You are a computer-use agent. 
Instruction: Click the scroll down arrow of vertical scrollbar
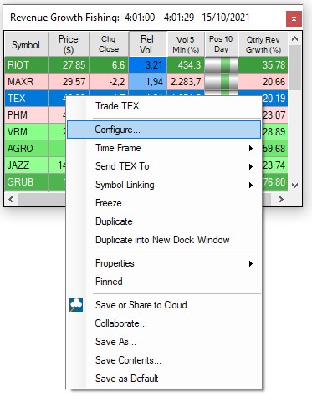pos(294,186)
